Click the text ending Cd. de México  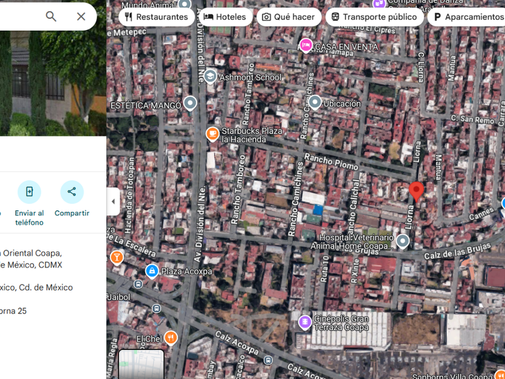37,288
